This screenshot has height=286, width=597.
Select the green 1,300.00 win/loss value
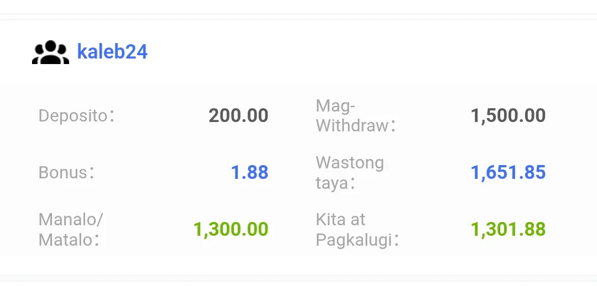point(231,229)
